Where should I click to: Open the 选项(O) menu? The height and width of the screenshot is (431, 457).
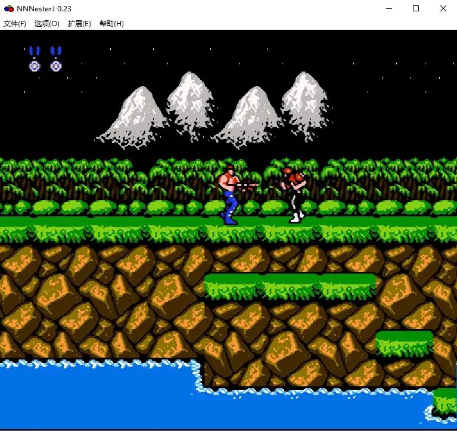pyautogui.click(x=47, y=24)
